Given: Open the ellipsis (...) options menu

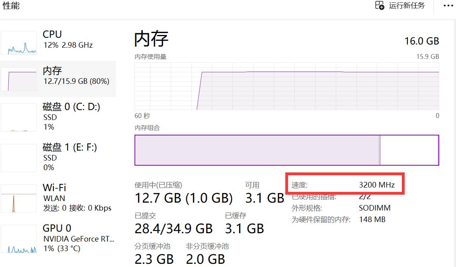Looking at the screenshot, I should (448, 6).
